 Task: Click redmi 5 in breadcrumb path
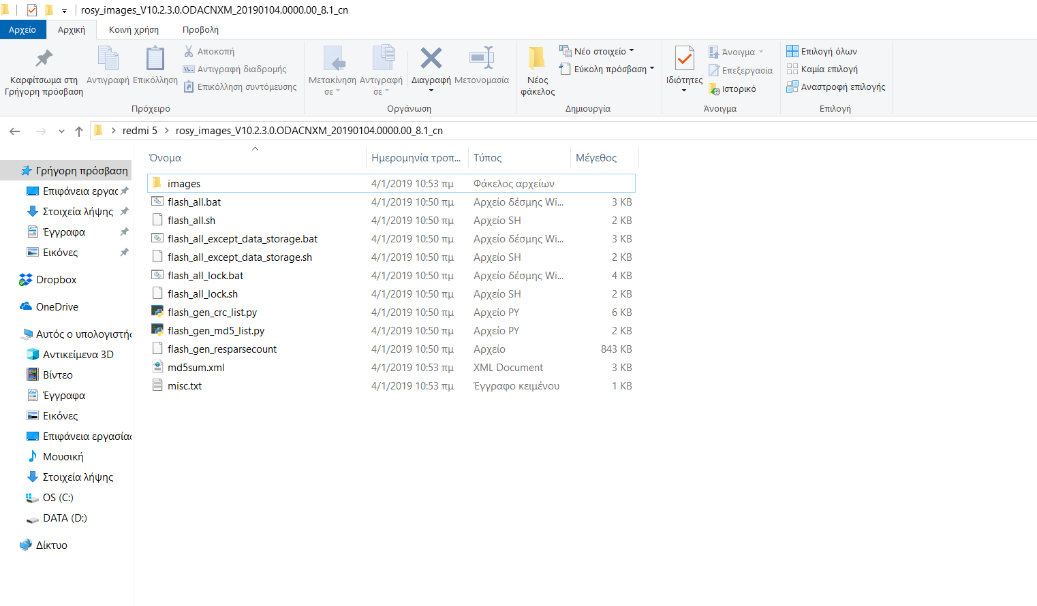[140, 131]
